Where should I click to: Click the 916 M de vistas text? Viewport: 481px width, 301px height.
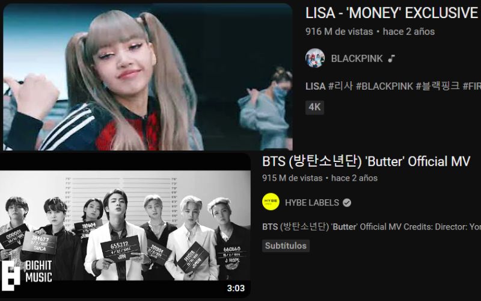coord(339,31)
